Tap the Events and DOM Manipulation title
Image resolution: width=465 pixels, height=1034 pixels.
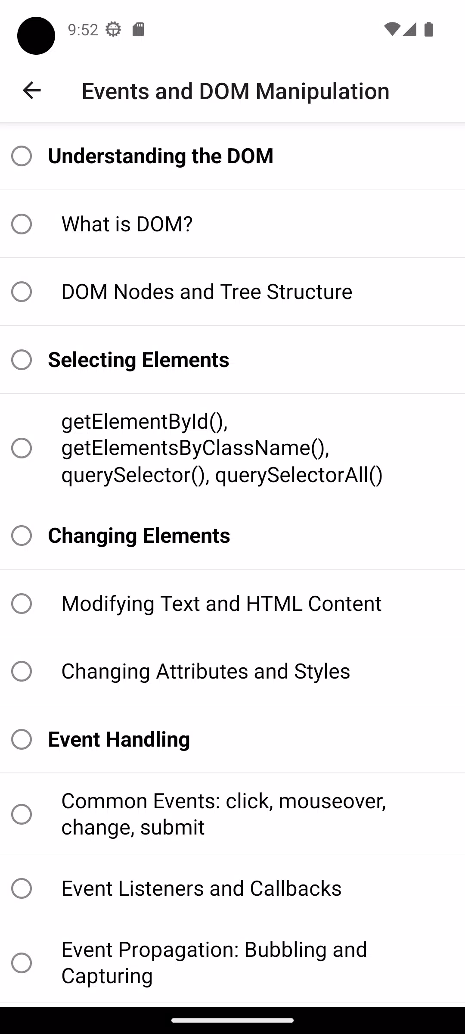coord(236,91)
